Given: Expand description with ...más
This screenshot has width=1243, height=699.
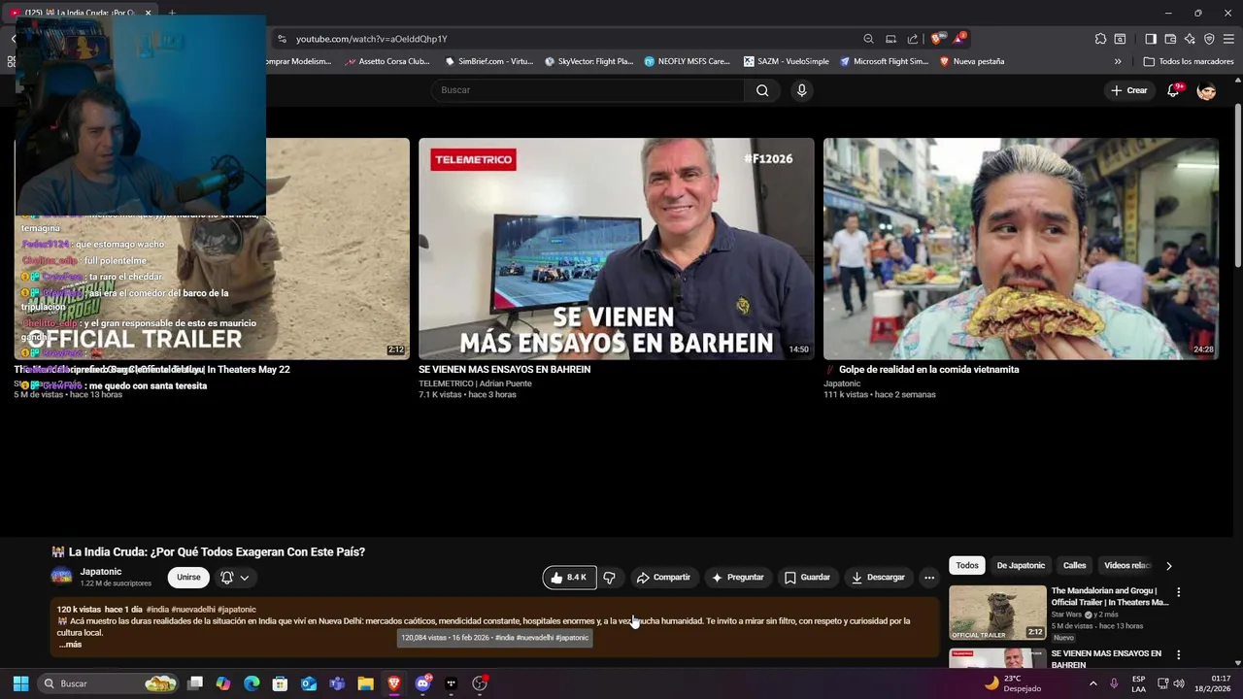Looking at the screenshot, I should [x=70, y=645].
